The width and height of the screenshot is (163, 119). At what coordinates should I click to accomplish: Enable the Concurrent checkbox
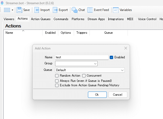[x=84, y=76]
